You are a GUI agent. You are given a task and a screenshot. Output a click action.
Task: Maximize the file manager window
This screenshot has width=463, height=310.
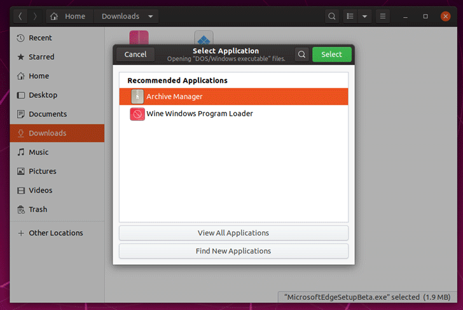pos(425,17)
